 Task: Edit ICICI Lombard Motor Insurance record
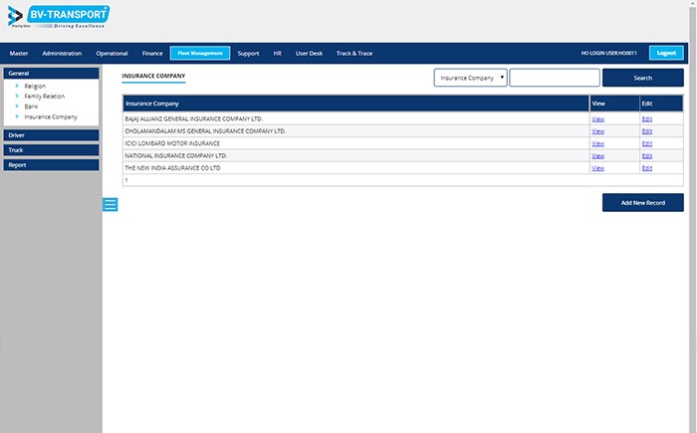coord(647,143)
